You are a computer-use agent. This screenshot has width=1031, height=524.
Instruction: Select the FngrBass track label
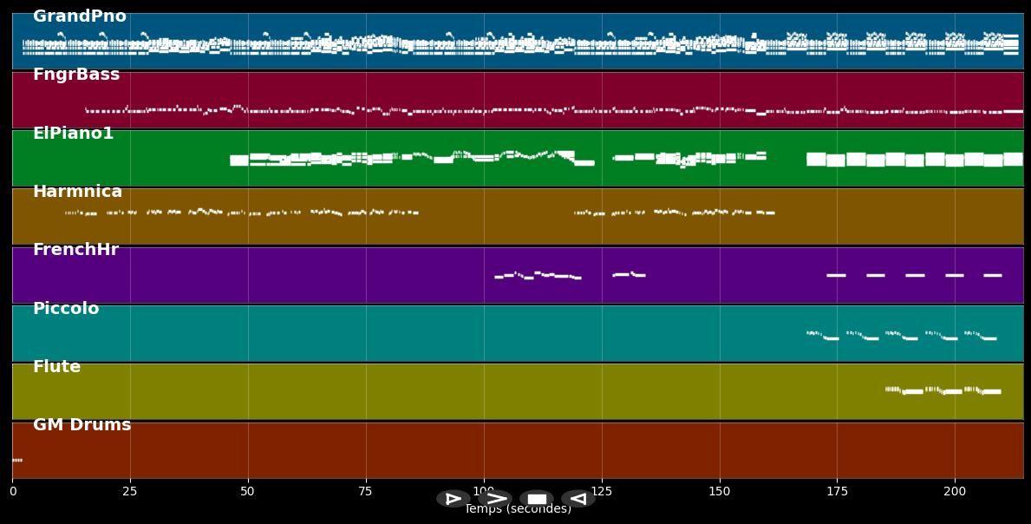(76, 75)
